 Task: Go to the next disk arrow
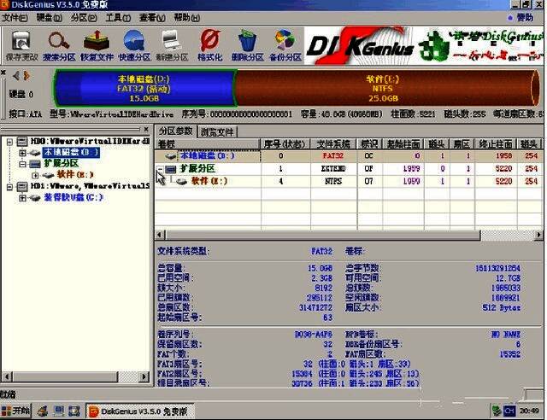click(x=26, y=76)
